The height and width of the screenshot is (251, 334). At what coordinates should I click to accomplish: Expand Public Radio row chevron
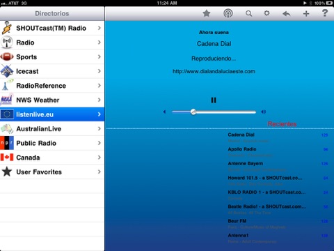(100, 143)
